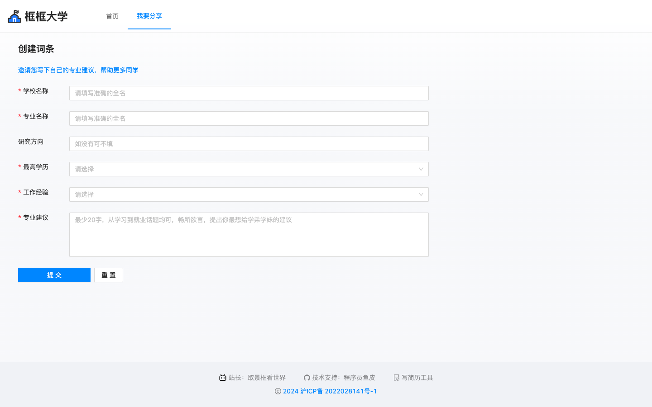This screenshot has height=407, width=652.
Task: Click the © copyright icon near 2024
Action: point(277,391)
